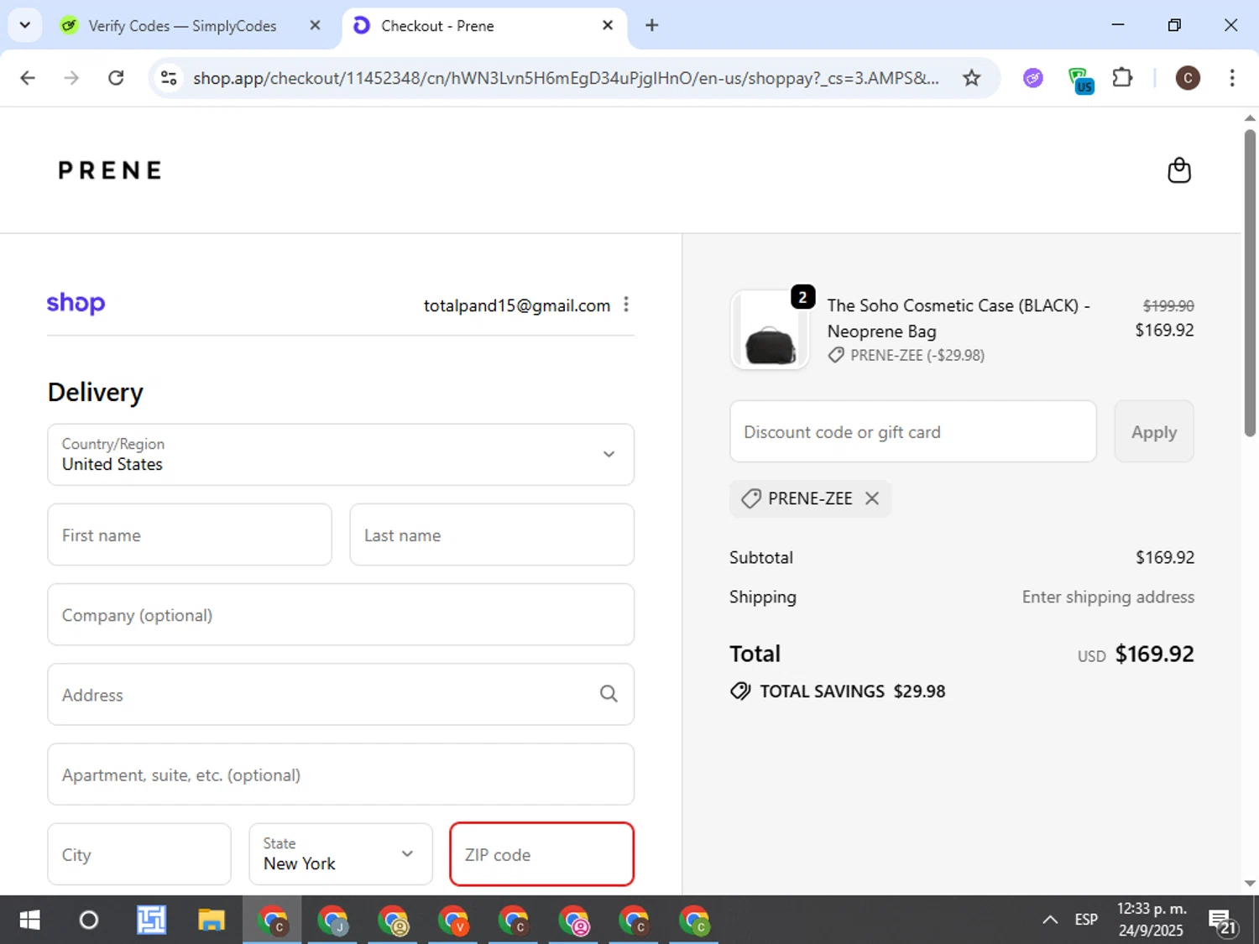
Task: Remove the PRENE-ZEE discount code
Action: click(872, 498)
